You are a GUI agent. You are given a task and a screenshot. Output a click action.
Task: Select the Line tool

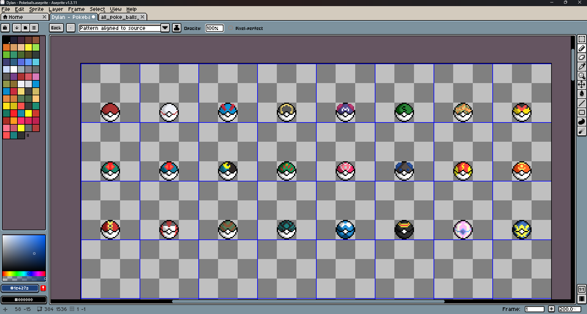pos(581,103)
